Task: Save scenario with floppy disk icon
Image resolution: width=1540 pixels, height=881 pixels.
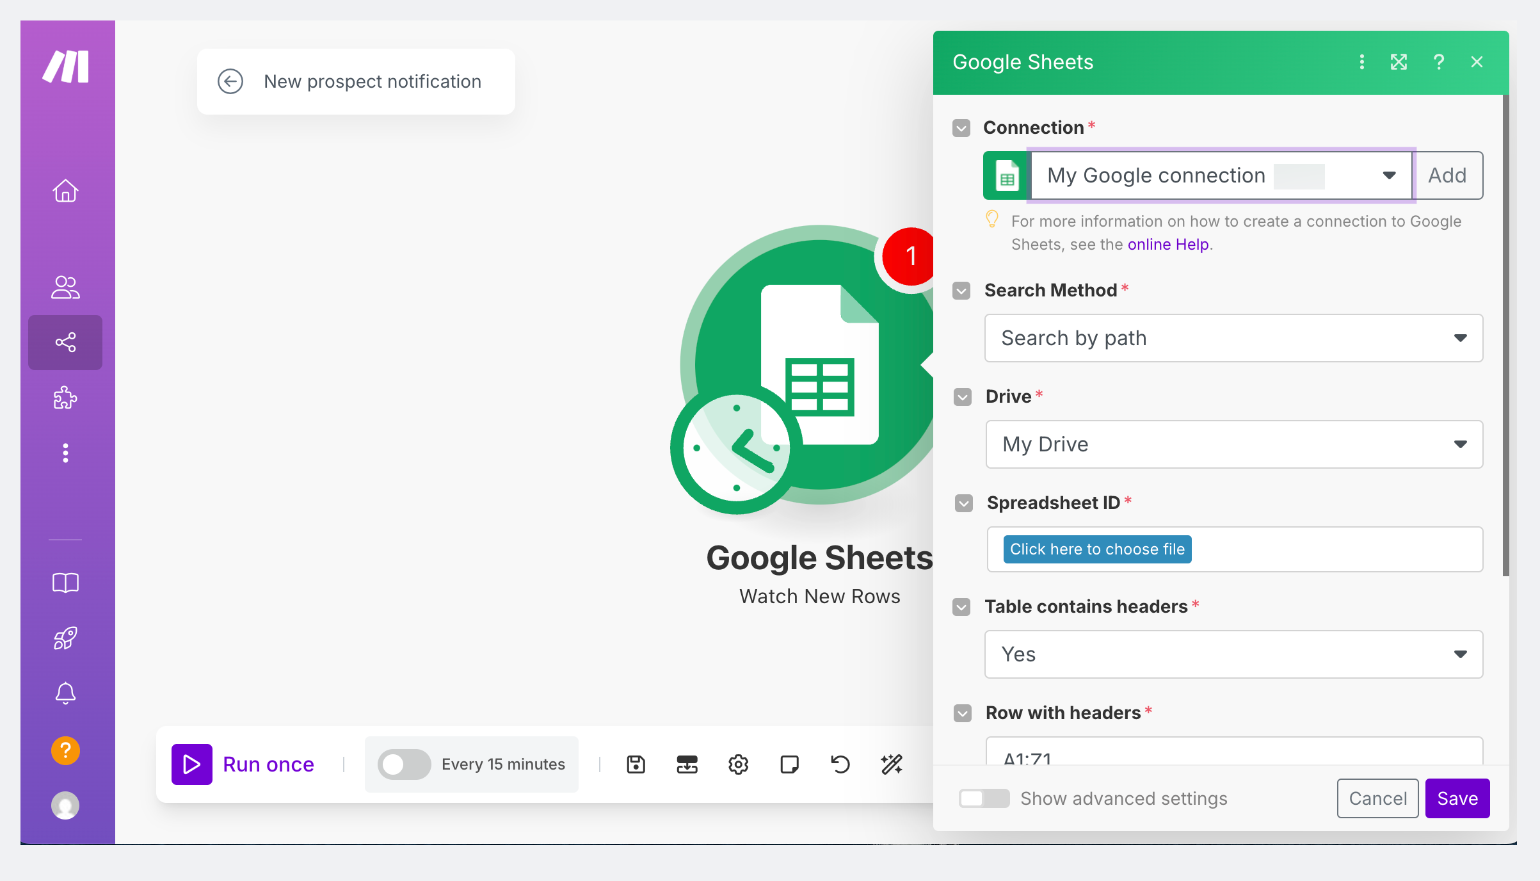Action: click(x=636, y=764)
